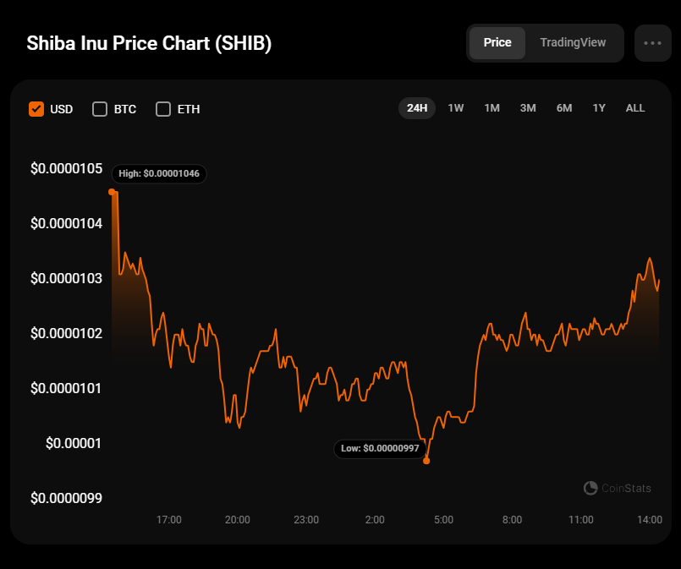Select the 24H time range
The image size is (681, 569).
(417, 108)
